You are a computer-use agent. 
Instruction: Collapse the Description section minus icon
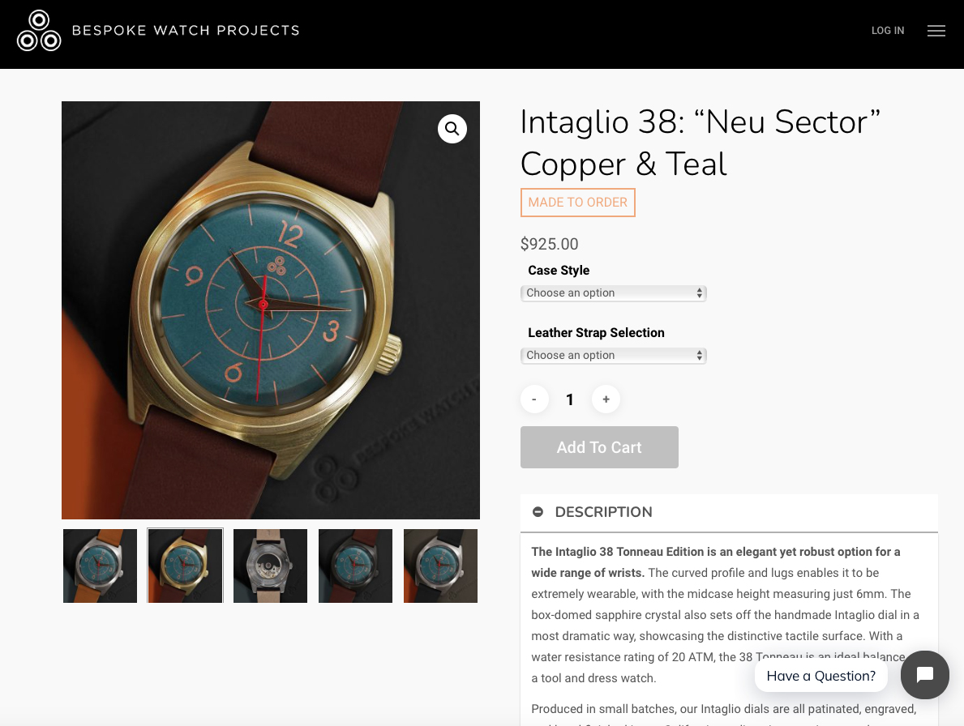click(538, 512)
